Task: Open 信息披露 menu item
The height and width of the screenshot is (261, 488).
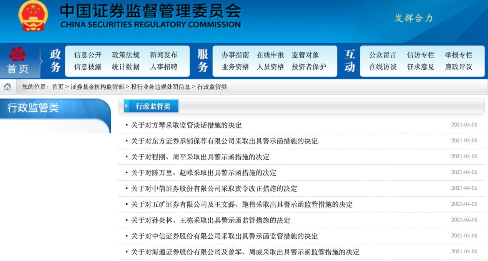Action: (x=88, y=67)
